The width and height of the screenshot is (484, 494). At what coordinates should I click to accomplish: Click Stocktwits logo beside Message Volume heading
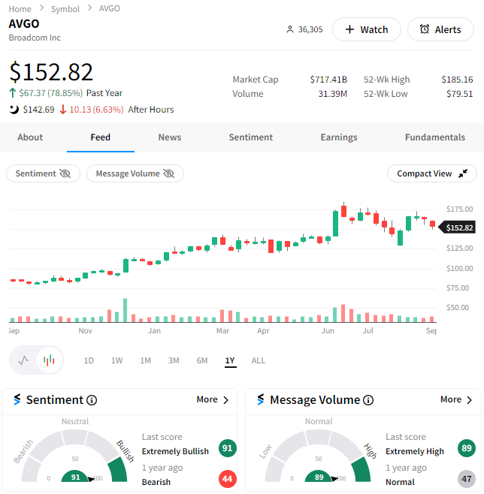[261, 399]
